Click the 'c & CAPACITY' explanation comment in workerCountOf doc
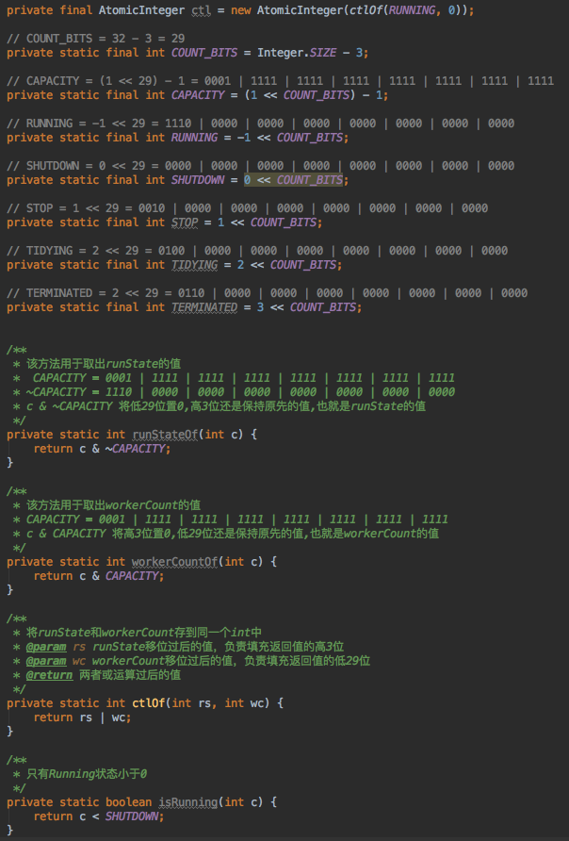The width and height of the screenshot is (569, 841). (232, 533)
